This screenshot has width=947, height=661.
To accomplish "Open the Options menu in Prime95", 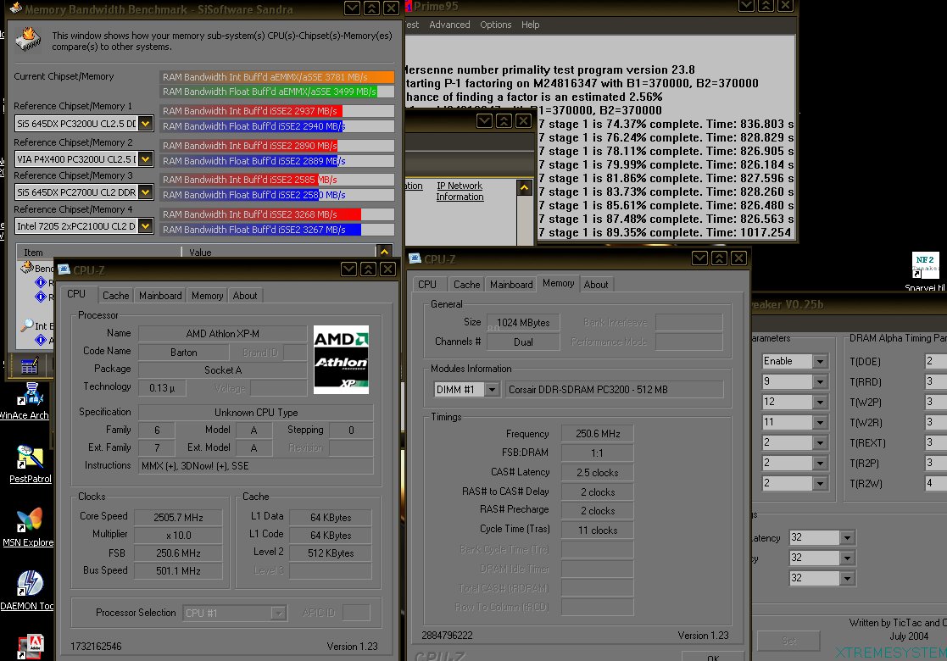I will (x=495, y=25).
